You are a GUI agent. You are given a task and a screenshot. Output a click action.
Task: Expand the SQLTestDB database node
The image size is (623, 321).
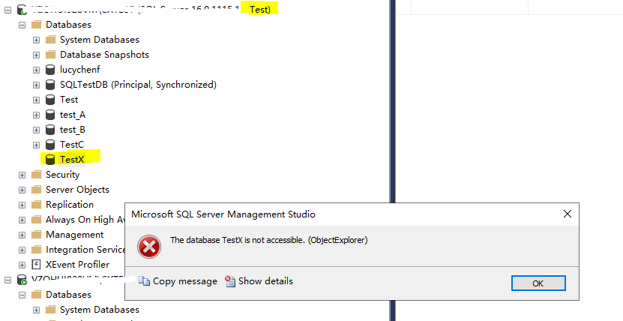pos(36,85)
